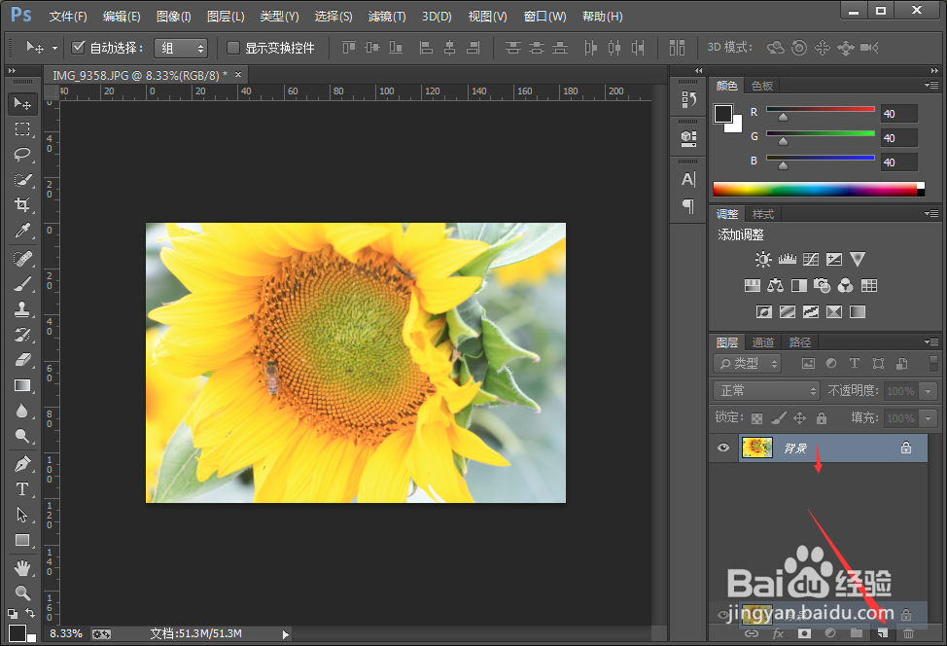Add a Levels adjustment
This screenshot has width=947, height=646.
click(787, 259)
